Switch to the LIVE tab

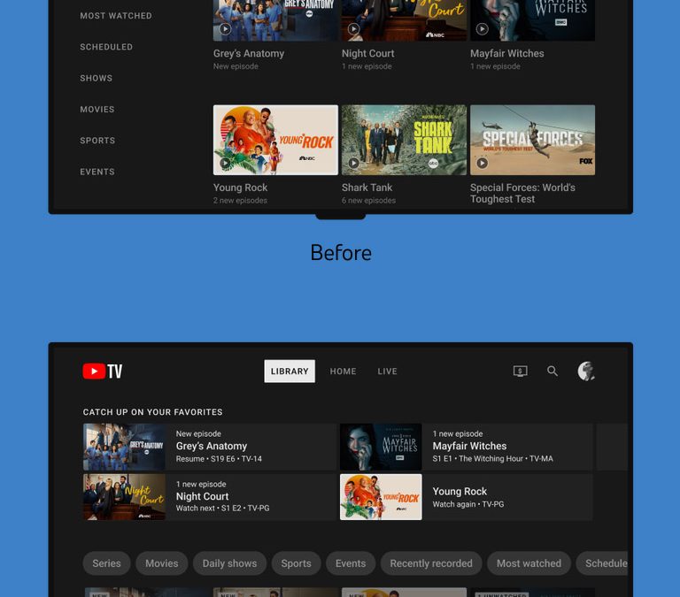point(387,371)
